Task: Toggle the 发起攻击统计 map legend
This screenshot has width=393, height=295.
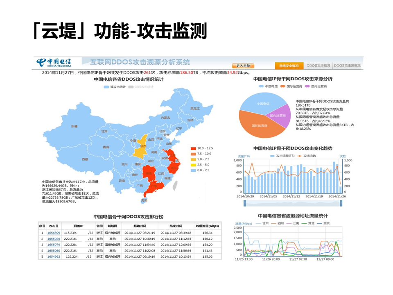Action: click(x=141, y=87)
